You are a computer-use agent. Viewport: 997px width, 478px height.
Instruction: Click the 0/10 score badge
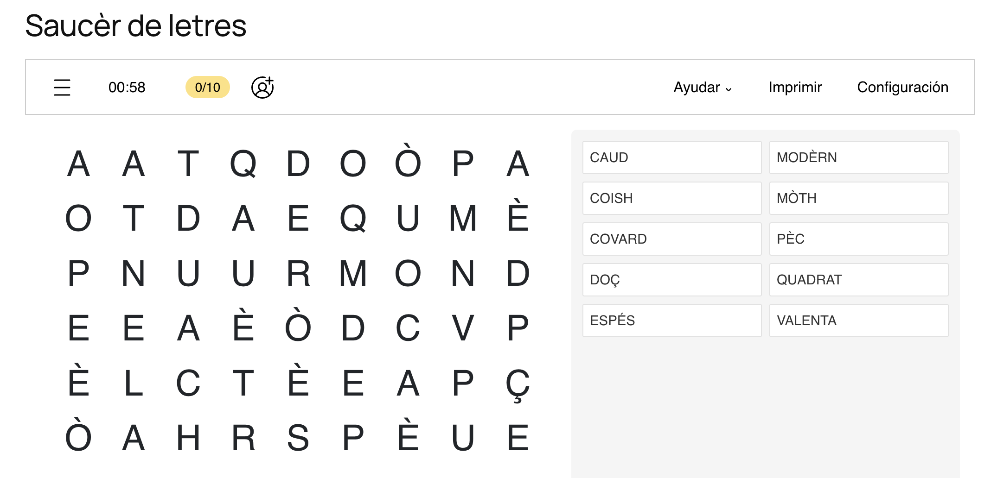tap(208, 87)
